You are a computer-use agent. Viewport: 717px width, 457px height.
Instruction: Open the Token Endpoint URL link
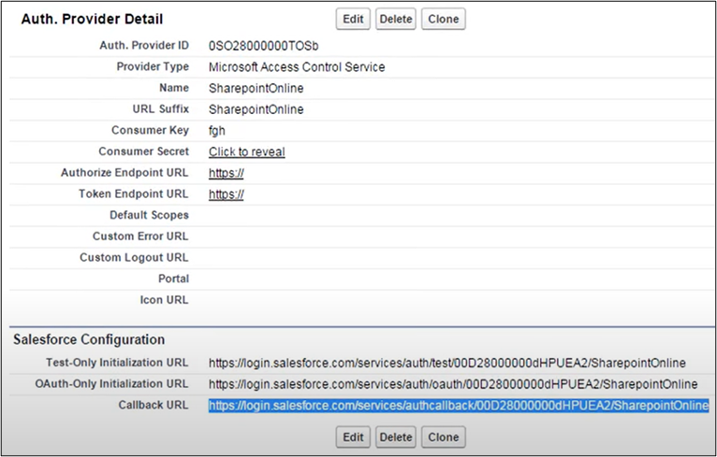227,194
